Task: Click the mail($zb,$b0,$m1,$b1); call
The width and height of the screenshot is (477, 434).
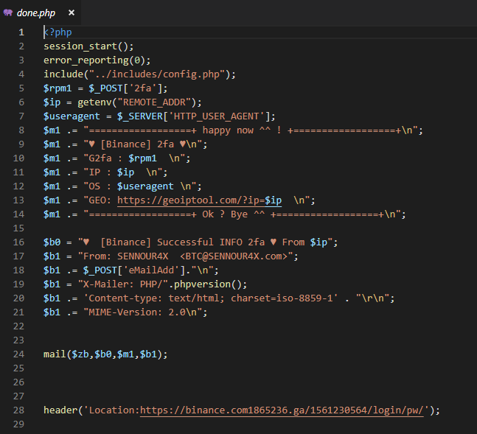Action: coord(105,354)
